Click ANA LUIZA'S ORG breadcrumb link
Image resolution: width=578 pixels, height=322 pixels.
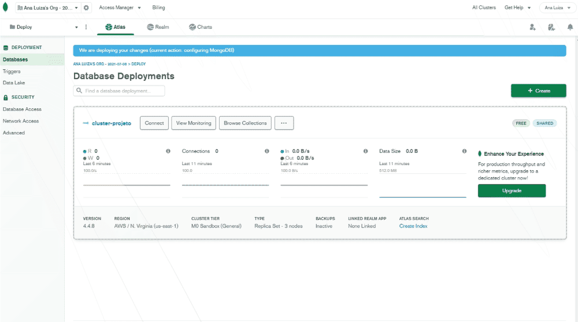pyautogui.click(x=99, y=64)
